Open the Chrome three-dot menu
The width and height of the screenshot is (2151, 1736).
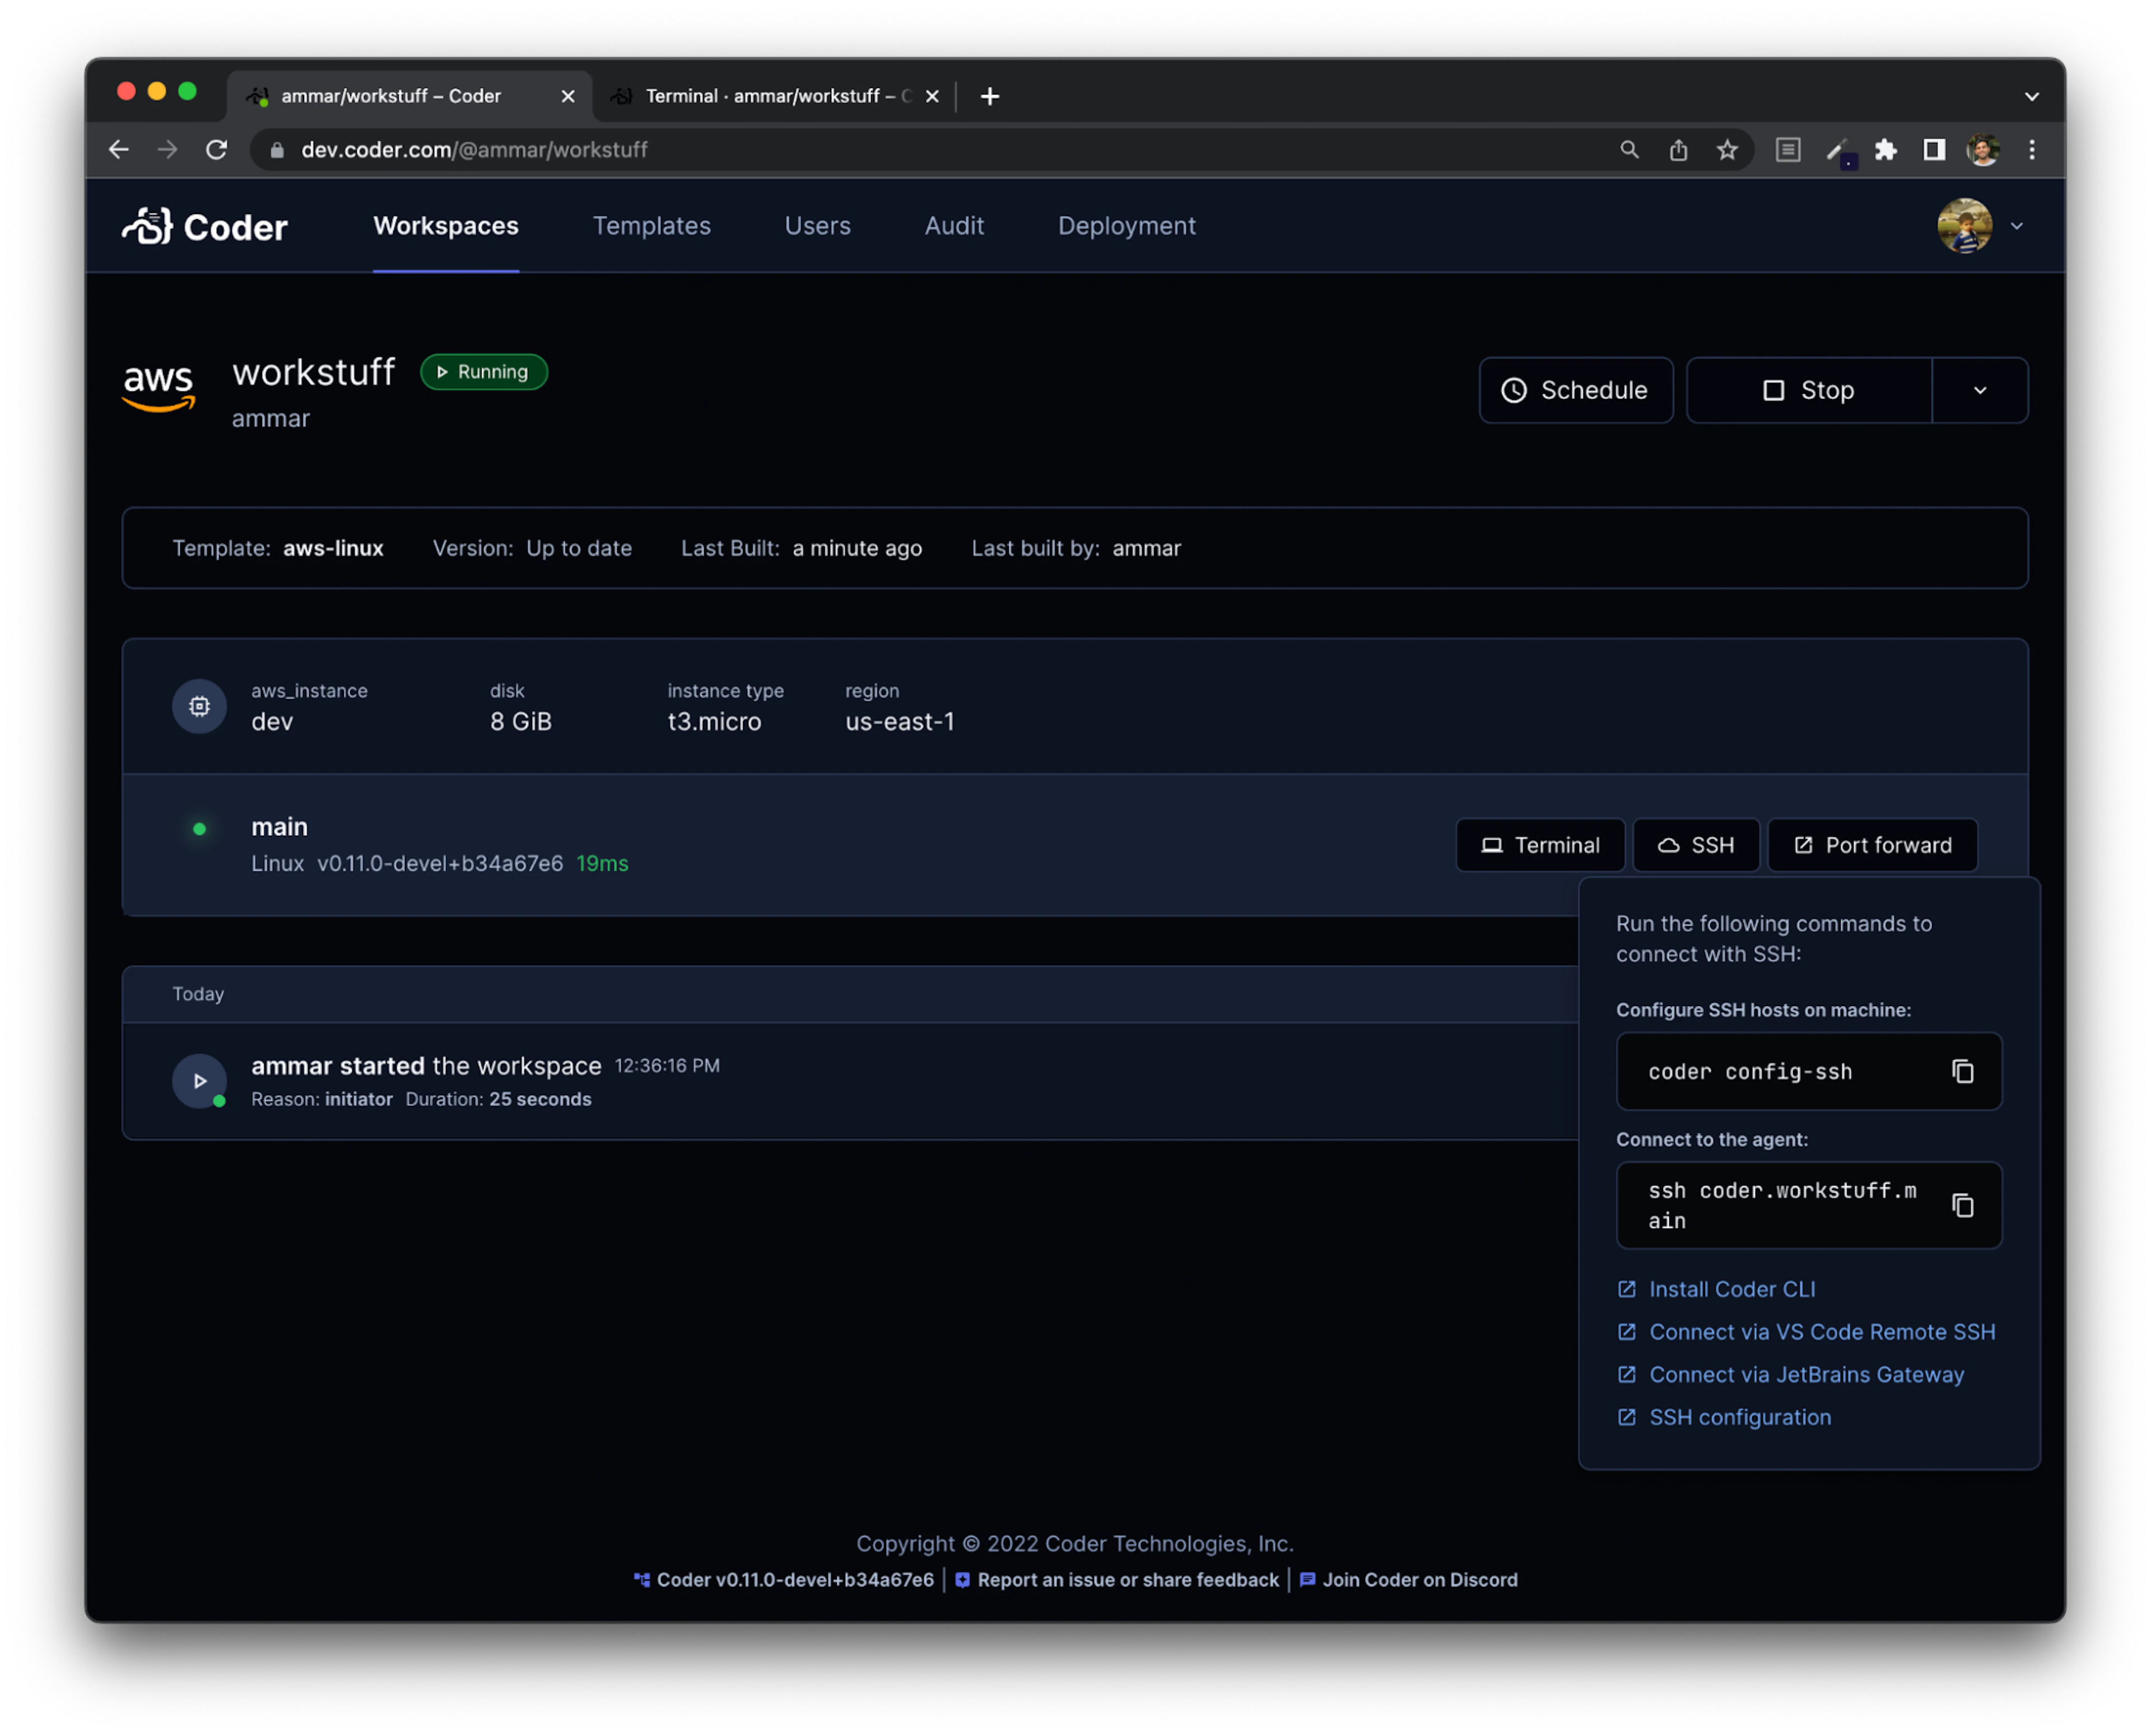2031,150
